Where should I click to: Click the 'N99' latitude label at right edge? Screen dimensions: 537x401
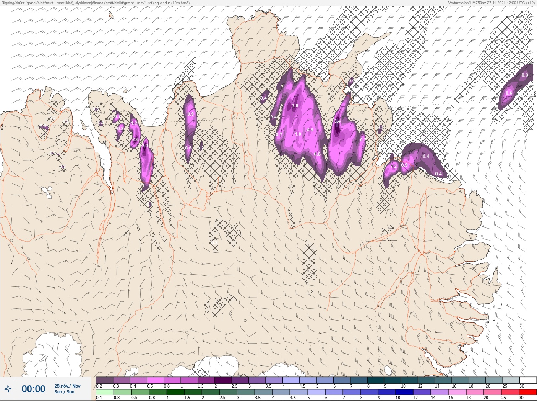click(x=535, y=95)
